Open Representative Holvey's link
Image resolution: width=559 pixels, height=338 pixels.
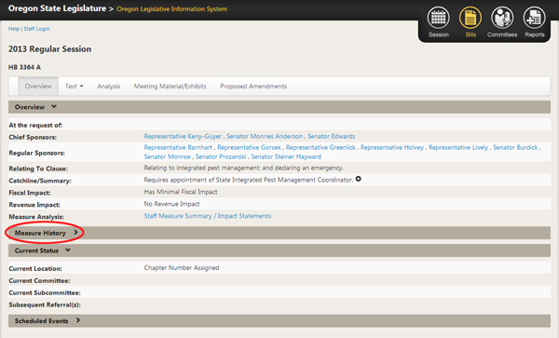pos(392,147)
